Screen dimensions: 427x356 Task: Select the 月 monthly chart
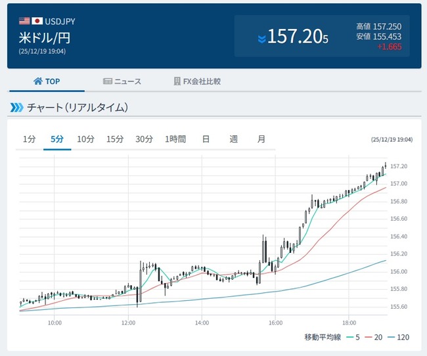click(x=261, y=139)
